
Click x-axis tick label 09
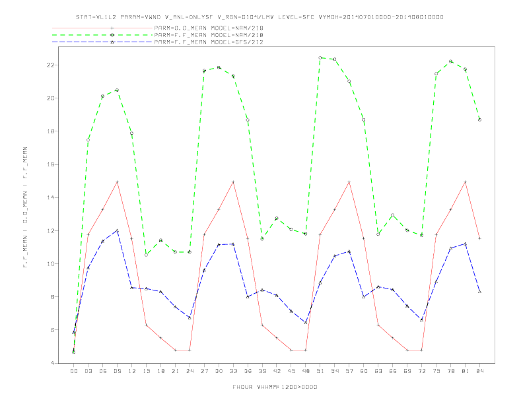(x=117, y=371)
